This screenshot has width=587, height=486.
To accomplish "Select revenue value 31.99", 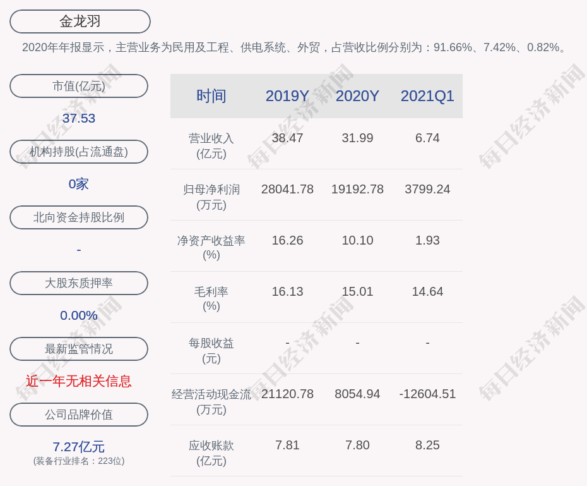I will [x=357, y=138].
